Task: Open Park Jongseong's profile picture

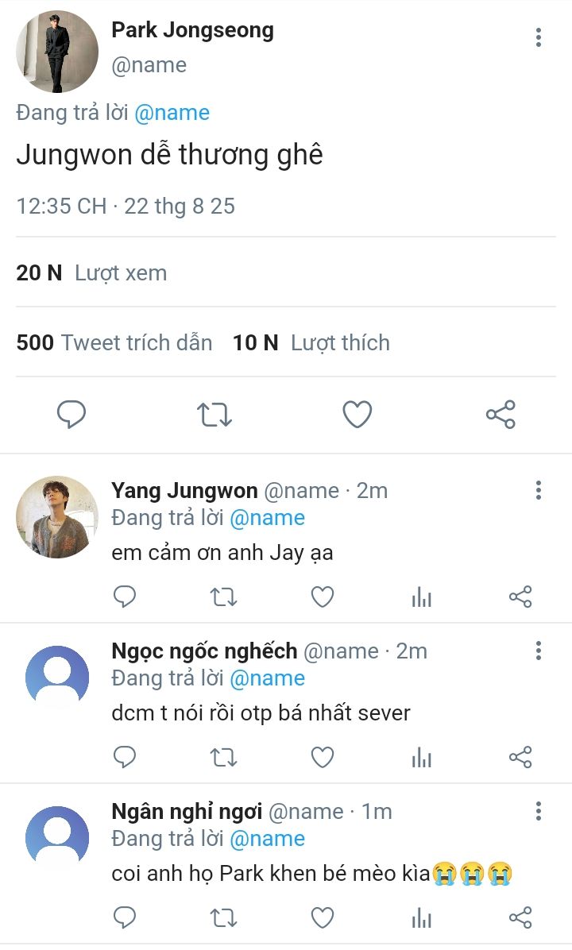Action: (57, 52)
